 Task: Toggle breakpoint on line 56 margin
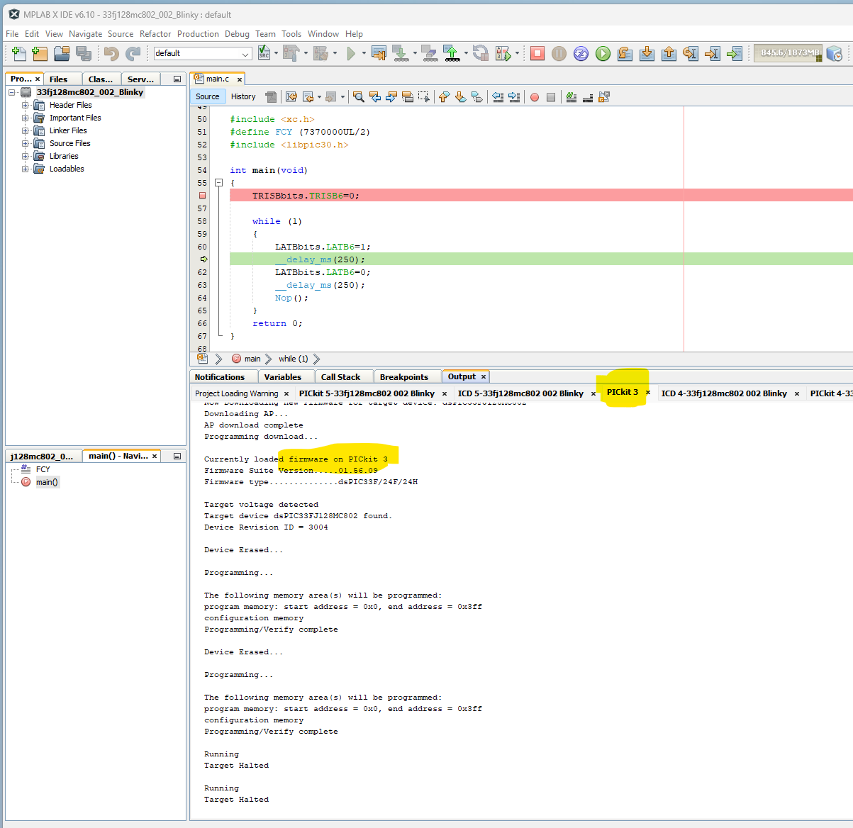pos(202,196)
